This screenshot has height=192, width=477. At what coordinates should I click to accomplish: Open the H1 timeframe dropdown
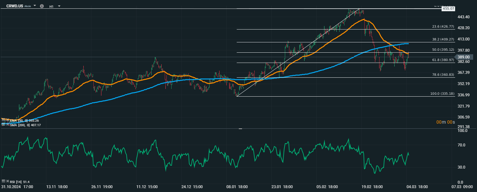click(59, 6)
